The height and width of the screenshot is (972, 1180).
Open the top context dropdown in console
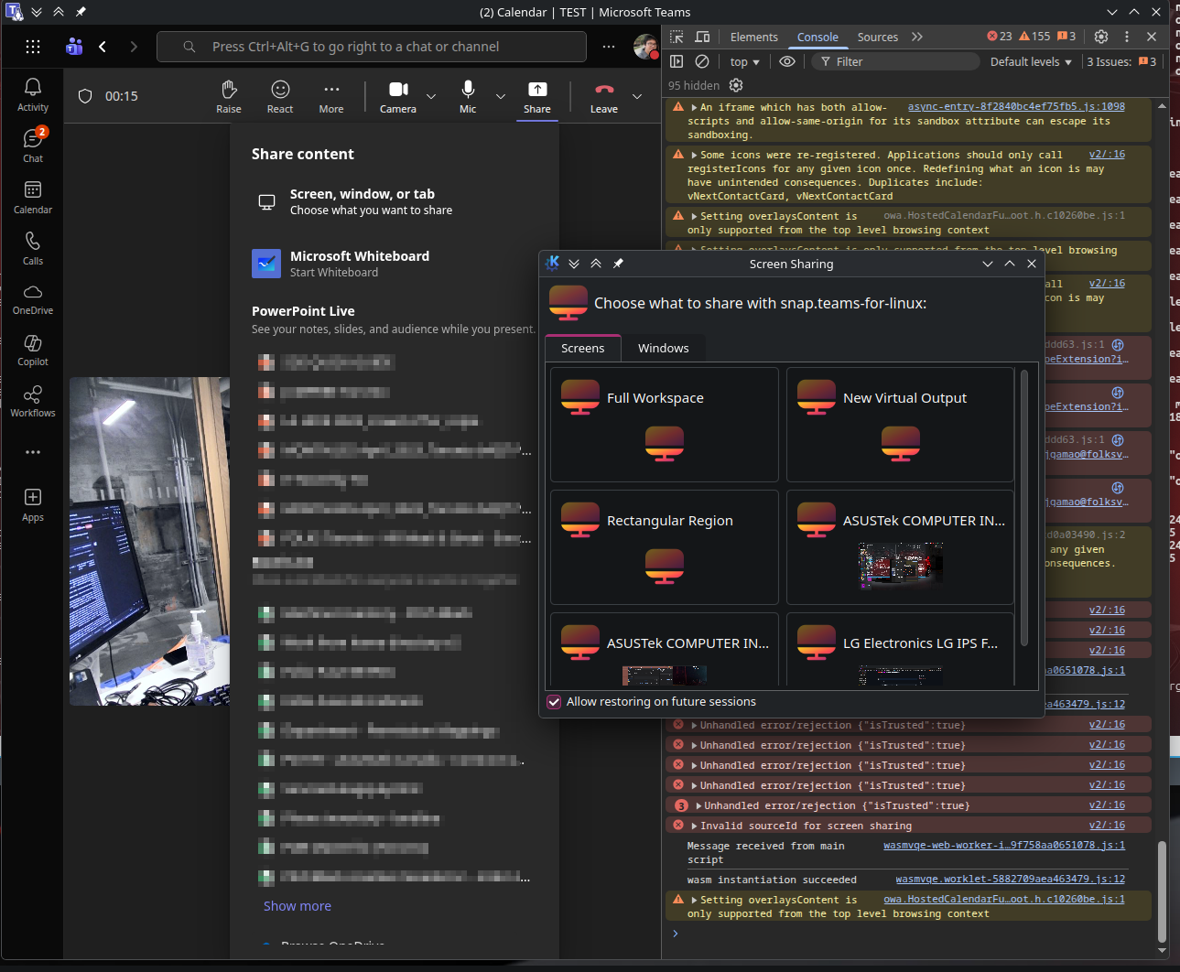click(x=744, y=61)
